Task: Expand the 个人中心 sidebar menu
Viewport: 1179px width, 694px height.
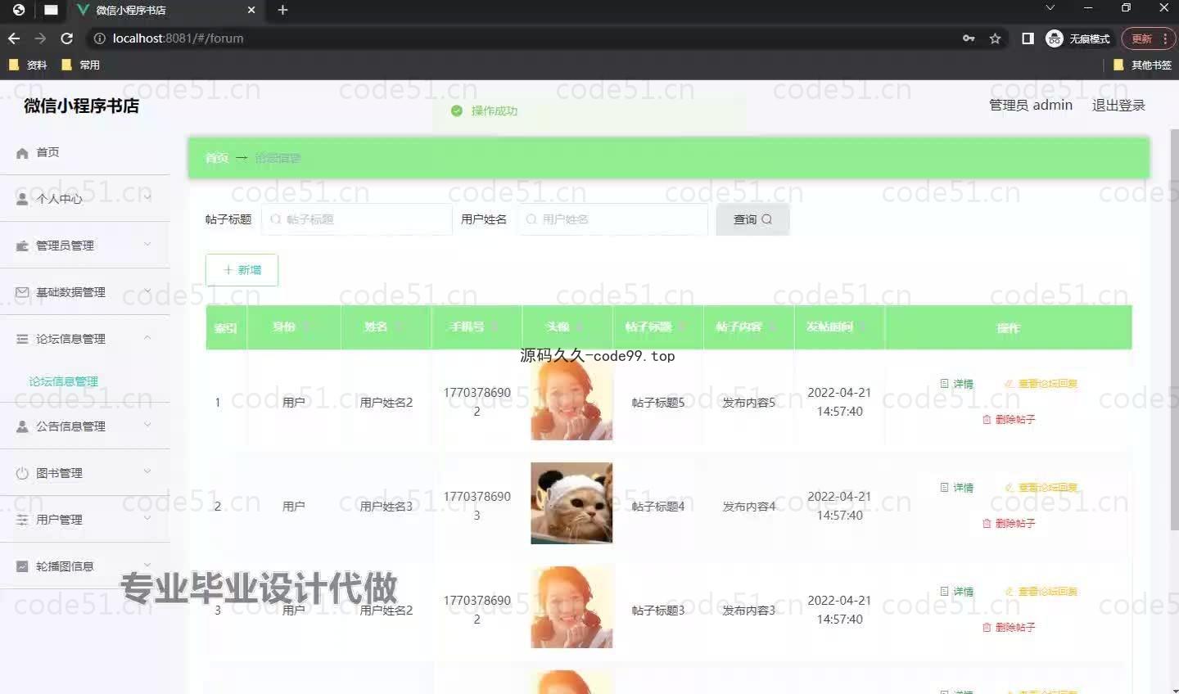Action: pos(85,198)
